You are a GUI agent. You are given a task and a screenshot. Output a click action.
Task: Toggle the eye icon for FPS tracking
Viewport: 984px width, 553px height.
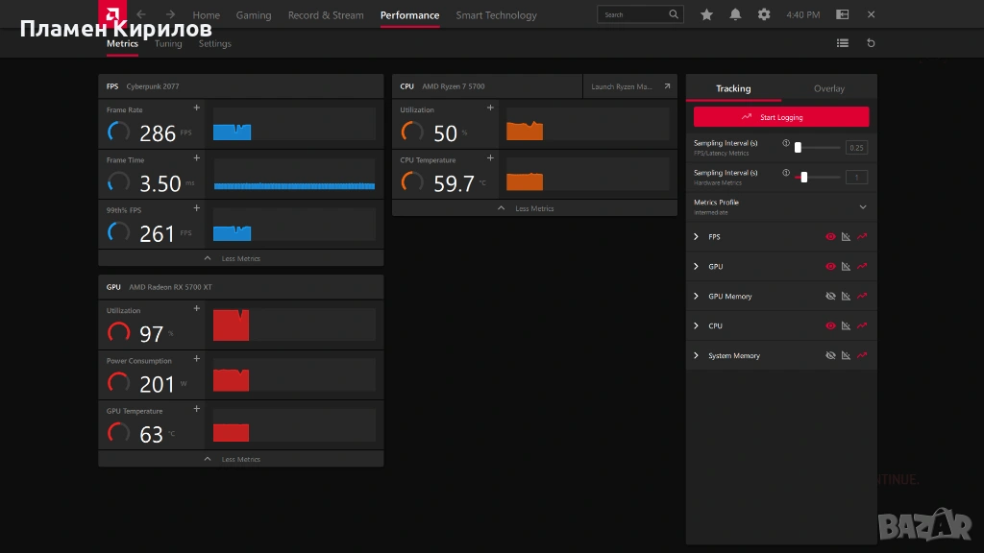830,237
